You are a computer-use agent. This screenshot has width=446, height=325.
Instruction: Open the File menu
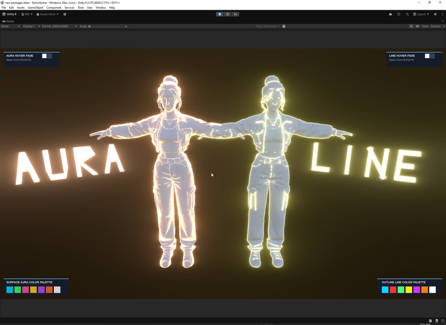pos(4,8)
